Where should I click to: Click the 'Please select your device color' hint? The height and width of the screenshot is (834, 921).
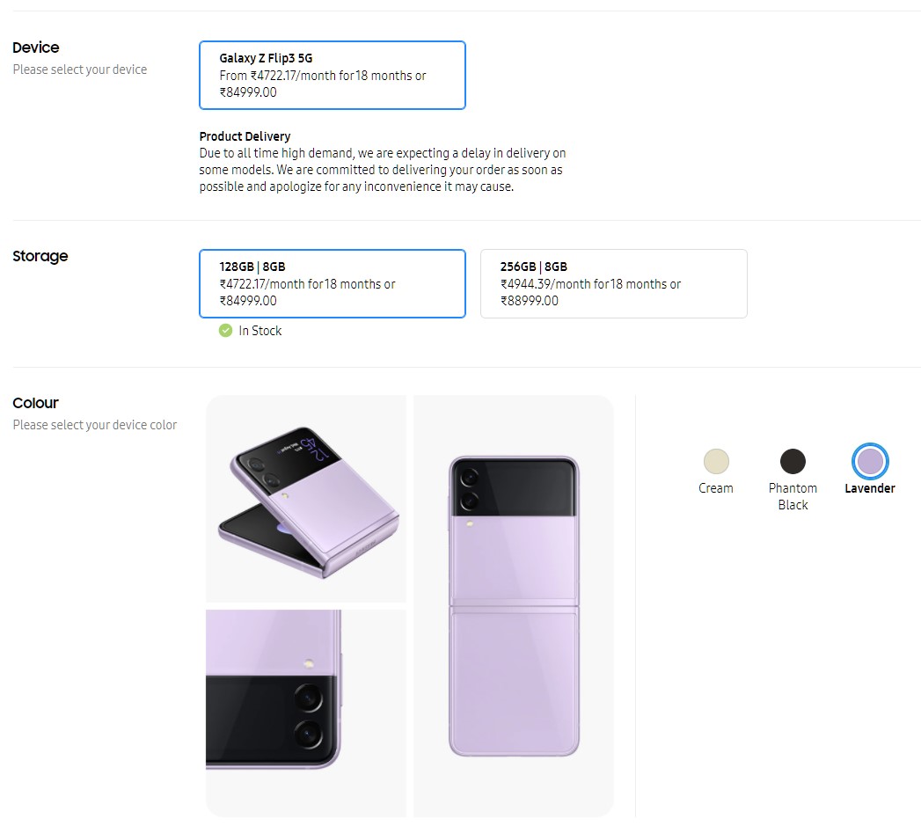coord(95,425)
